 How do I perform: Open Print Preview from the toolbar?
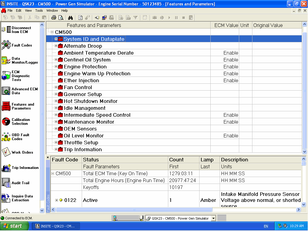point(61,18)
